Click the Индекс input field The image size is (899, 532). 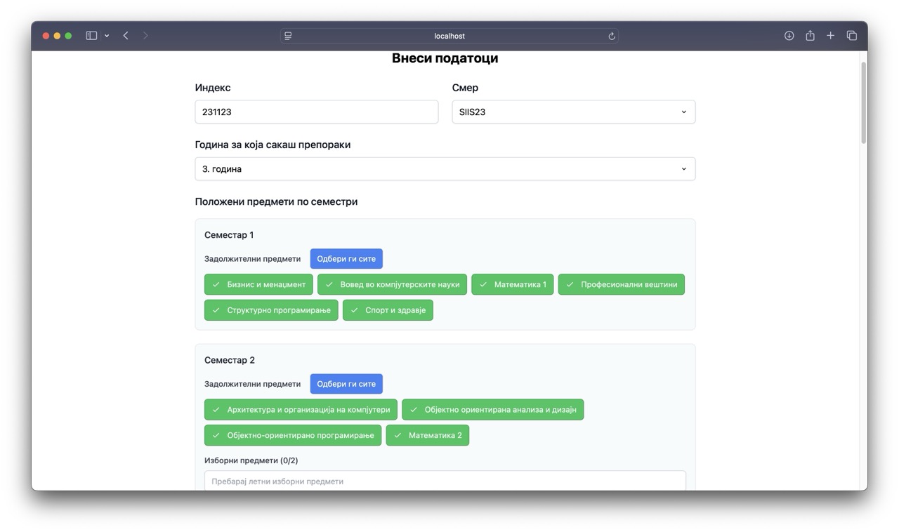click(x=316, y=112)
